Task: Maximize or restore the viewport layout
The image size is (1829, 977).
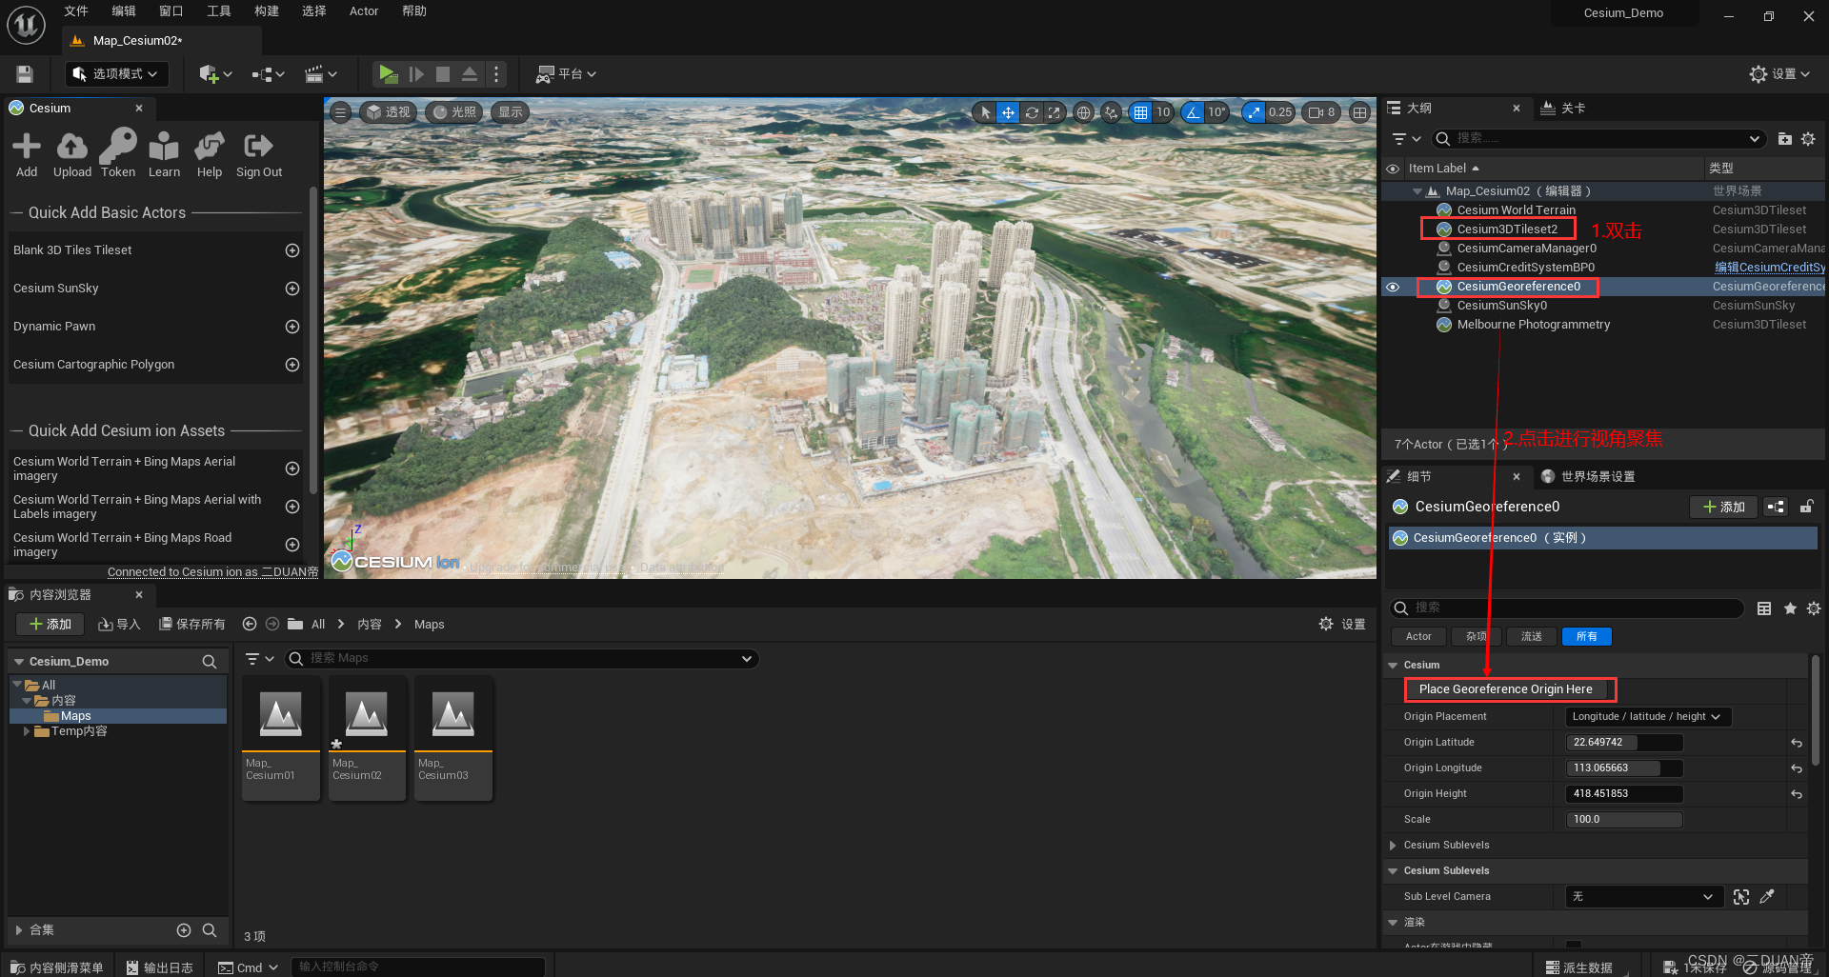Action: point(1360,112)
